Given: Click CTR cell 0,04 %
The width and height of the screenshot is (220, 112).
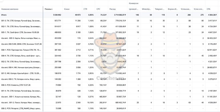Looking at the screenshot, I should pyautogui.click(x=91, y=38).
